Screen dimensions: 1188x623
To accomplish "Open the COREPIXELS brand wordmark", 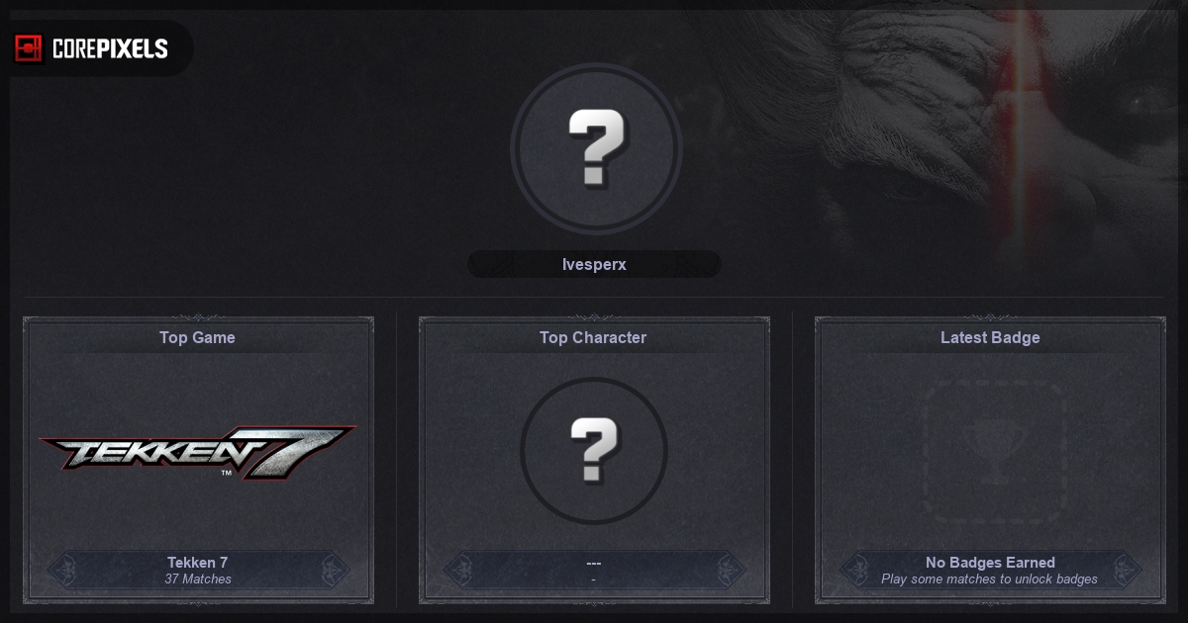I will coord(110,48).
